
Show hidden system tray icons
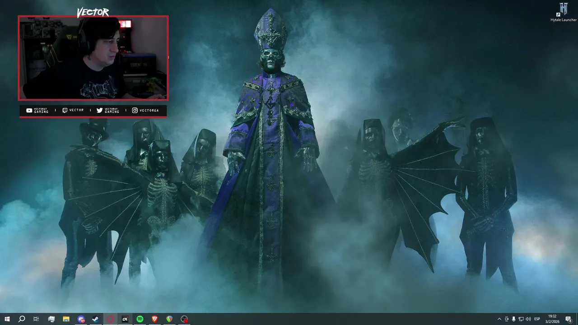[x=499, y=319]
